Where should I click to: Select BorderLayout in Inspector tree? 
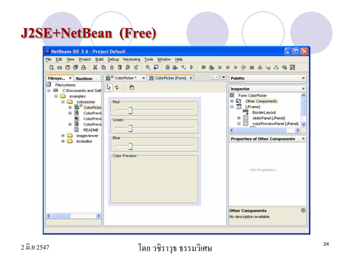(264, 112)
